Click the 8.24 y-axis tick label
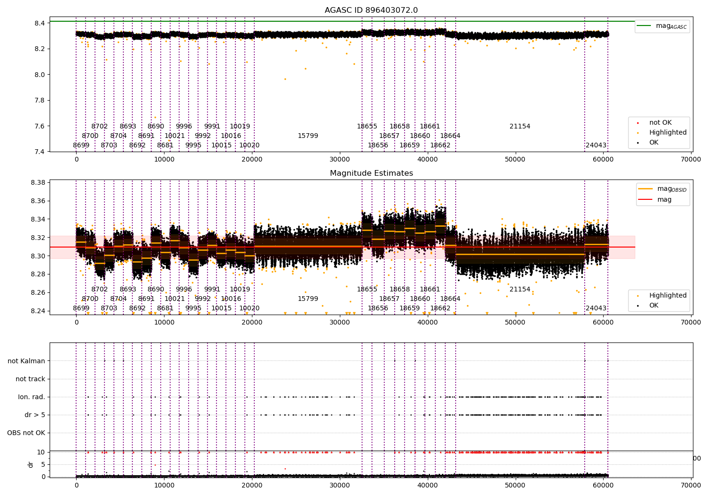The height and width of the screenshot is (496, 709). pyautogui.click(x=38, y=311)
